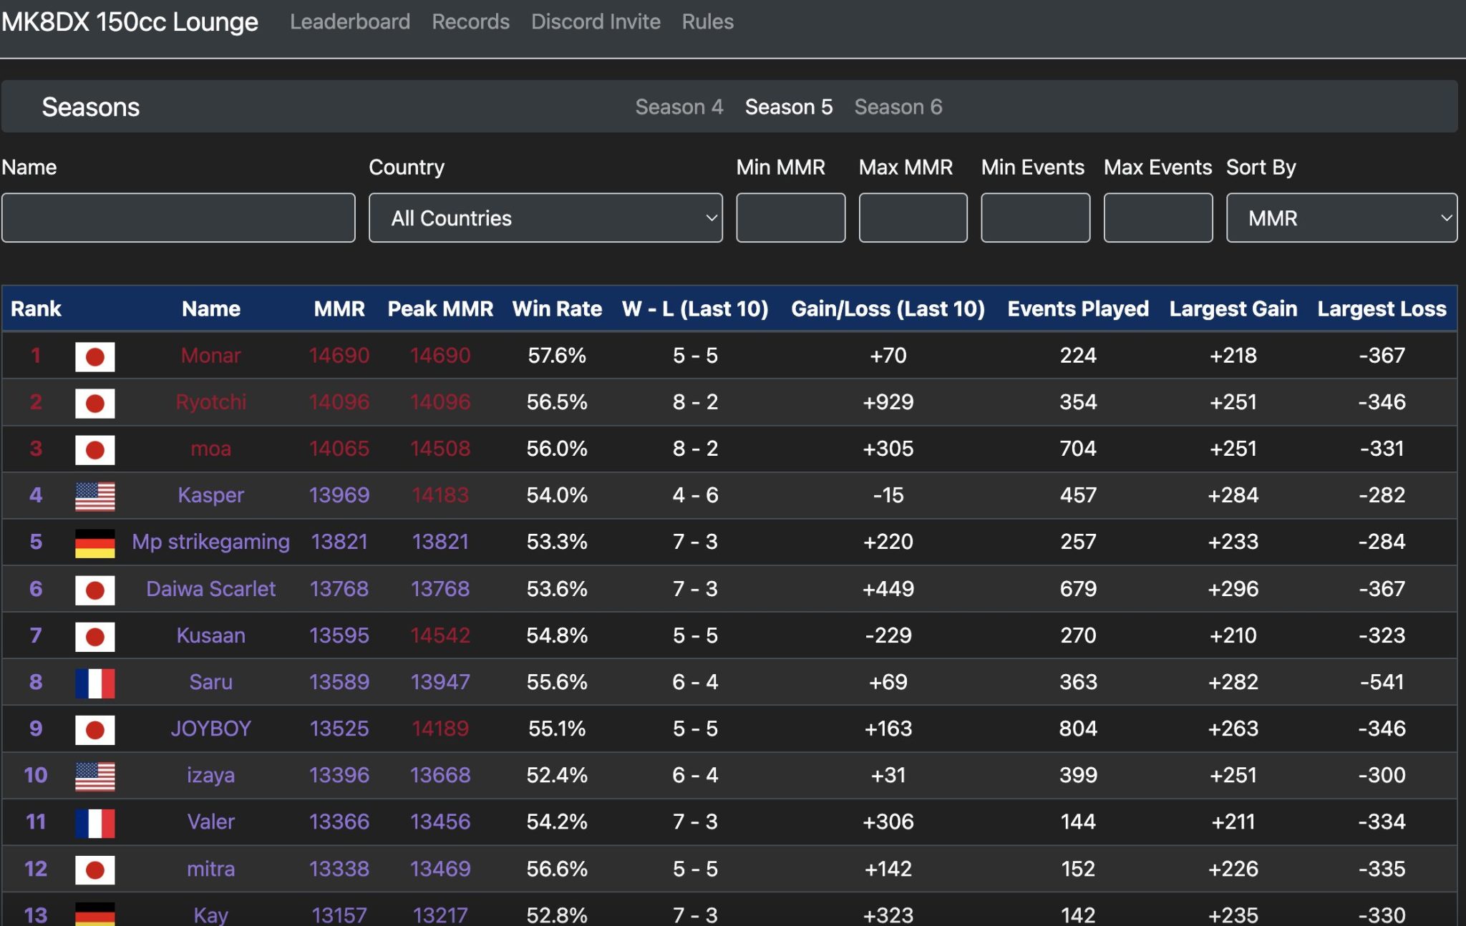The height and width of the screenshot is (926, 1466).
Task: Open the Discord Invite link
Action: pyautogui.click(x=596, y=21)
